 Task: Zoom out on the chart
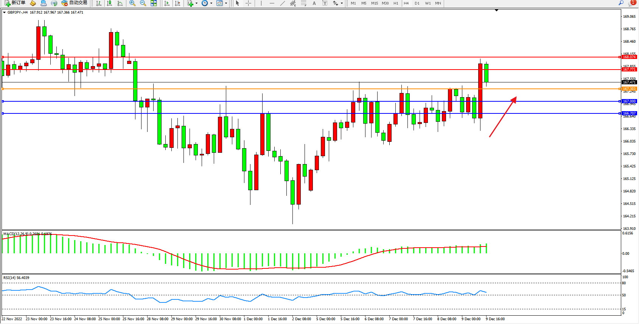143,3
